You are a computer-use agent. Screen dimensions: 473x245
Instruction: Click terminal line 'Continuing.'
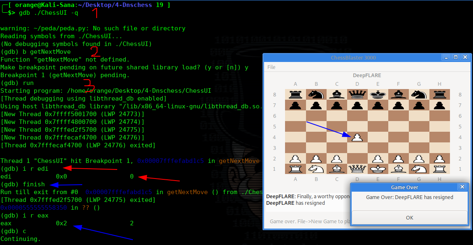[x=21, y=239]
